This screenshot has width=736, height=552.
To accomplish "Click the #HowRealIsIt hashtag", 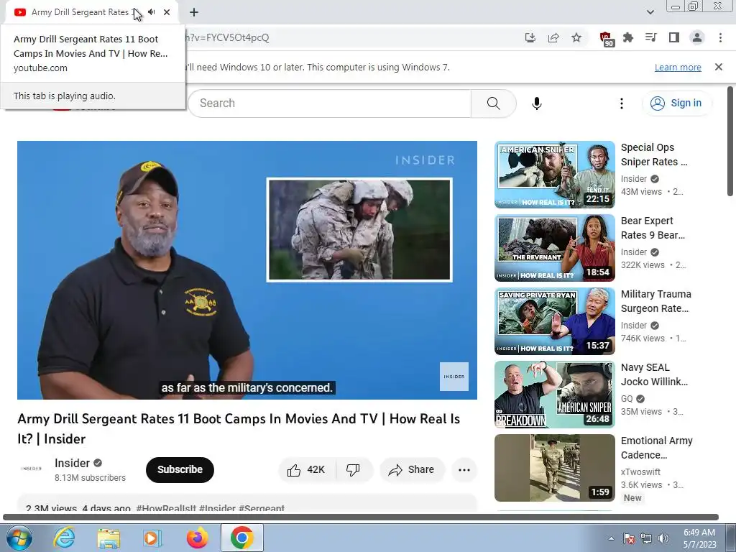I will pyautogui.click(x=166, y=508).
